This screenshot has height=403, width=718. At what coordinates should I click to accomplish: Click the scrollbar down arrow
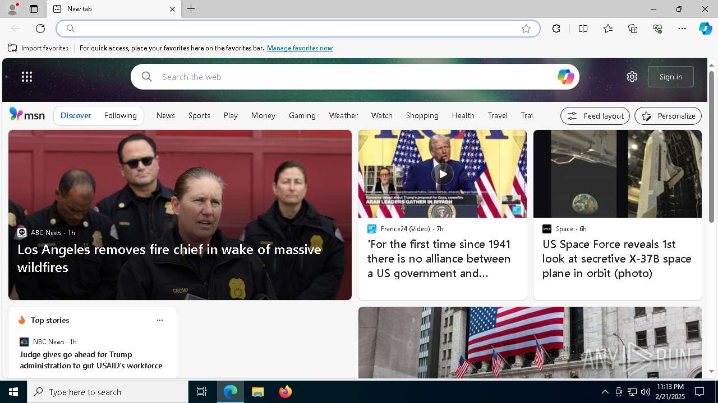711,371
